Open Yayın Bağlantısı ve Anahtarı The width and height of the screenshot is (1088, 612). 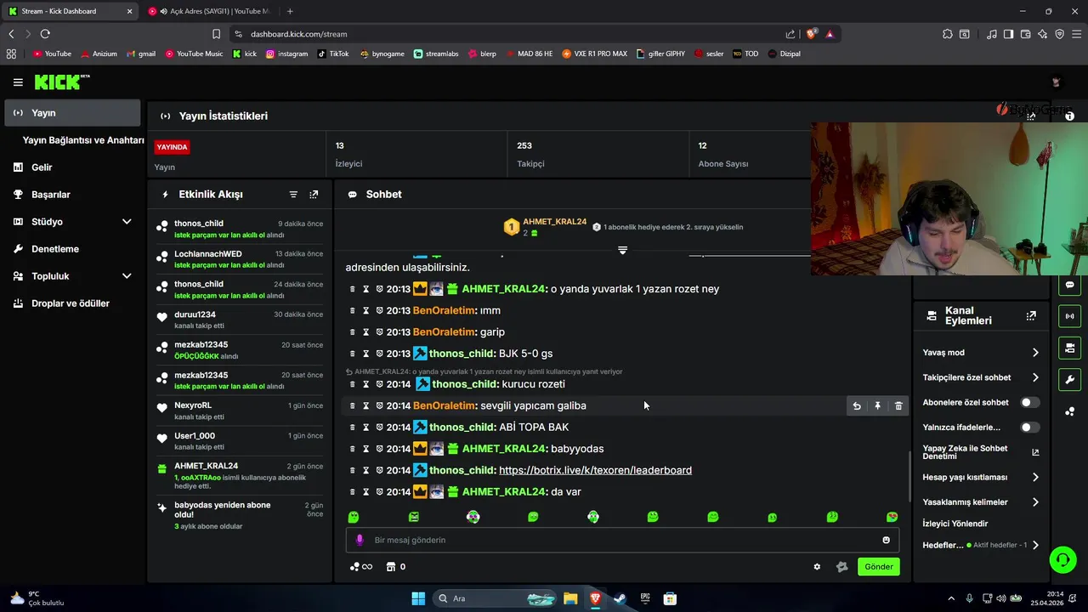(83, 140)
